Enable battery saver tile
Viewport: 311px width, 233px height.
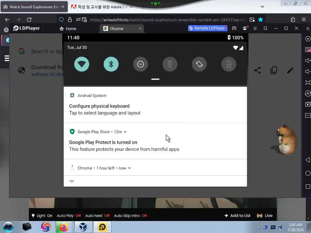(x=229, y=64)
